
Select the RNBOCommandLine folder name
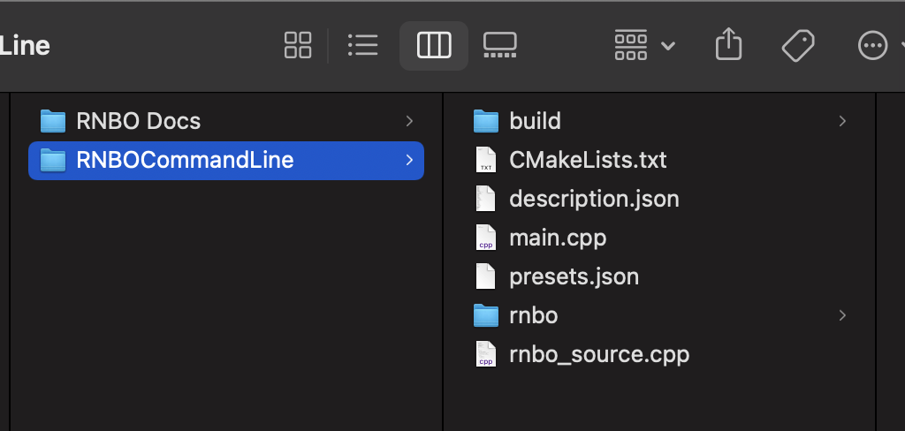click(185, 160)
